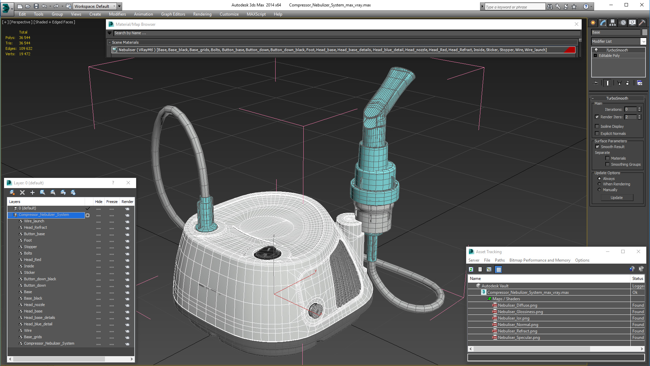Enable Separate by Smoothing Groups checkbox

(x=608, y=164)
